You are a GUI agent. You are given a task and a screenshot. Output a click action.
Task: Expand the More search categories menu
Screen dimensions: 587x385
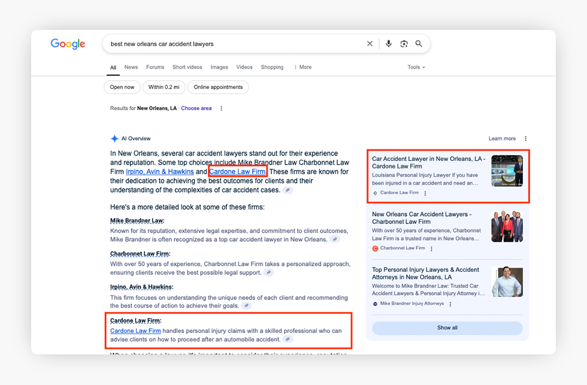303,67
